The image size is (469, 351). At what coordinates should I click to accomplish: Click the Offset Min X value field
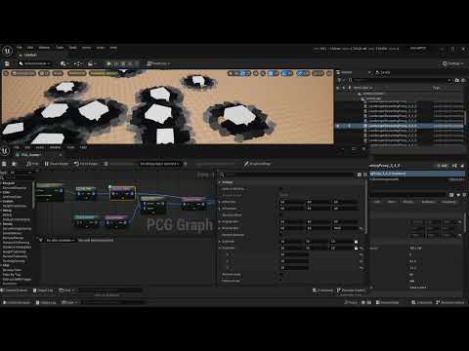click(x=291, y=202)
